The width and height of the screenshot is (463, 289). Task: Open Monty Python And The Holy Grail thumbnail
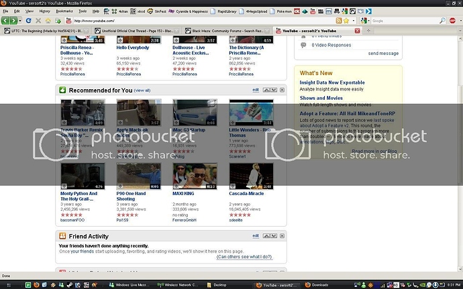click(x=83, y=176)
